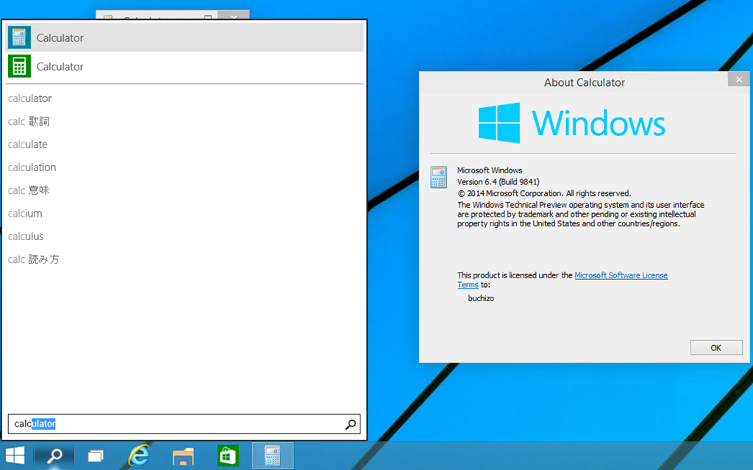753x470 pixels.
Task: Click OK in About Calculator dialog
Action: 716,347
